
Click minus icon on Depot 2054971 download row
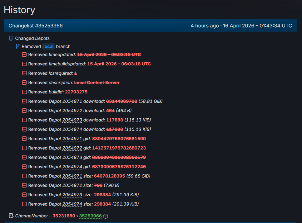(x=24, y=101)
